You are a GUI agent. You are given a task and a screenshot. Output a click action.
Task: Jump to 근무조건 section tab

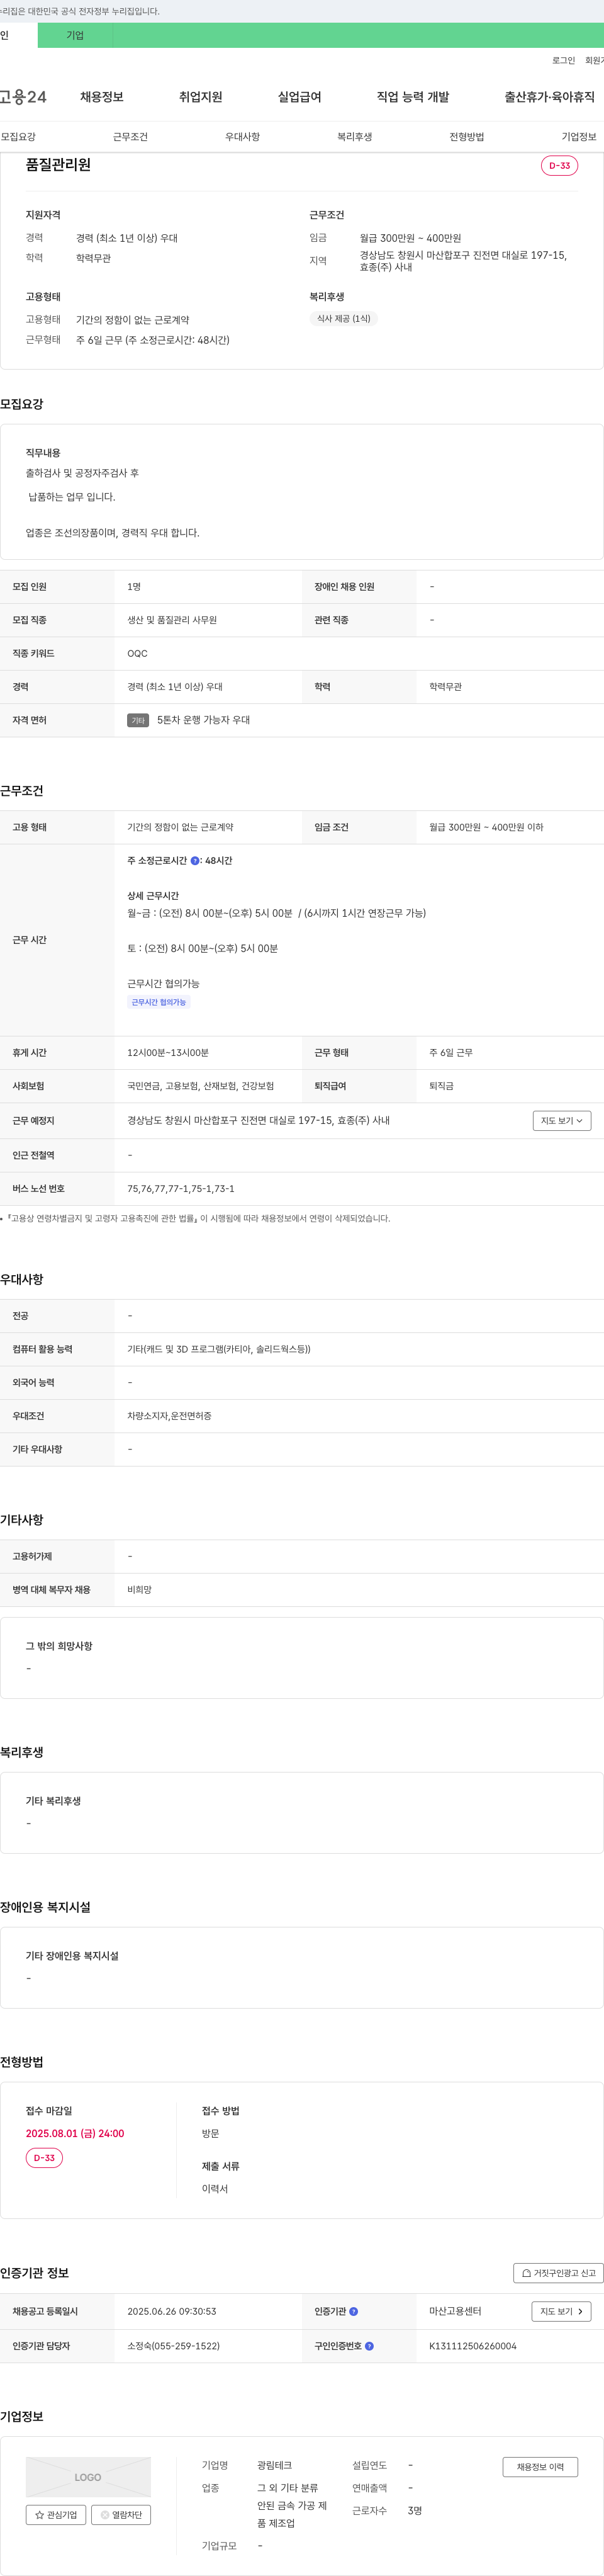130,137
